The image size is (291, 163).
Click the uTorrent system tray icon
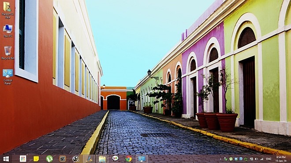pyautogui.click(x=231, y=159)
